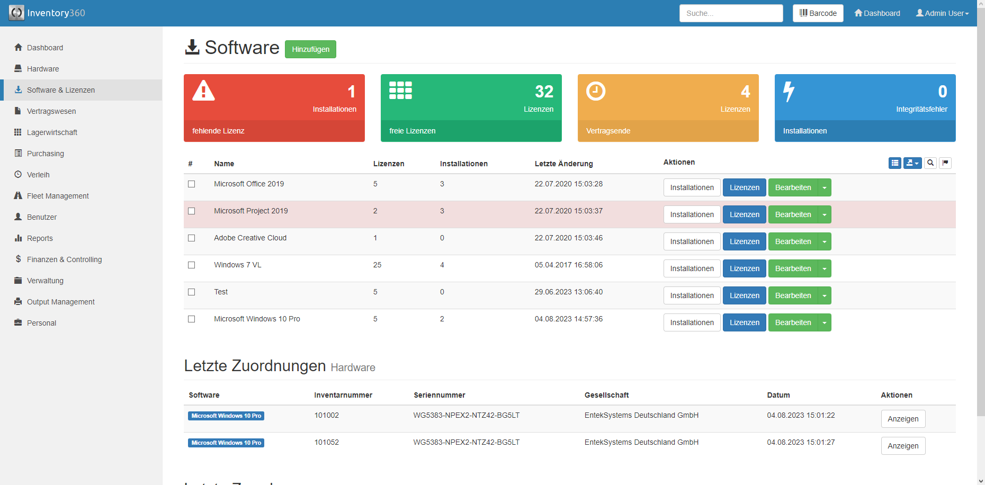The width and height of the screenshot is (985, 485).
Task: Click the clock icon on Vertragsende card
Action: 596,91
